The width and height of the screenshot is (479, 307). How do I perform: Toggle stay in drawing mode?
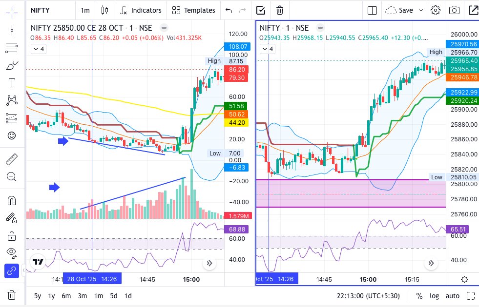pos(12,218)
